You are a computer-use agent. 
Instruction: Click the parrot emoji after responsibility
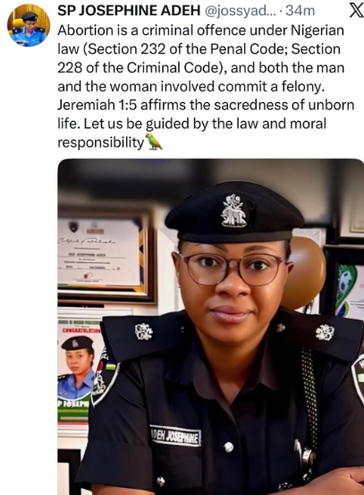tap(154, 141)
